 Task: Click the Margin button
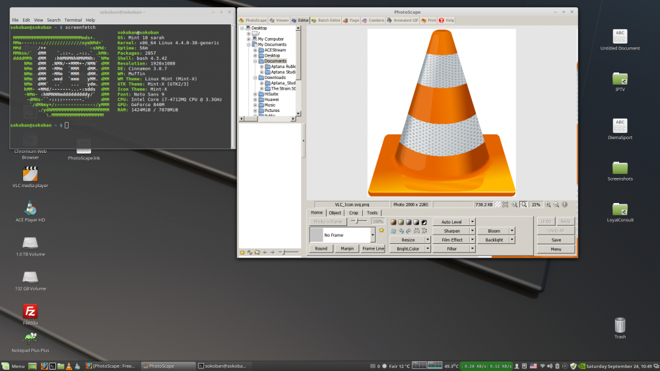(x=347, y=248)
